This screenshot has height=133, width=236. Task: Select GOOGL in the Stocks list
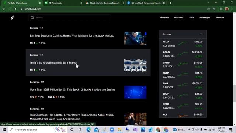tap(183, 54)
